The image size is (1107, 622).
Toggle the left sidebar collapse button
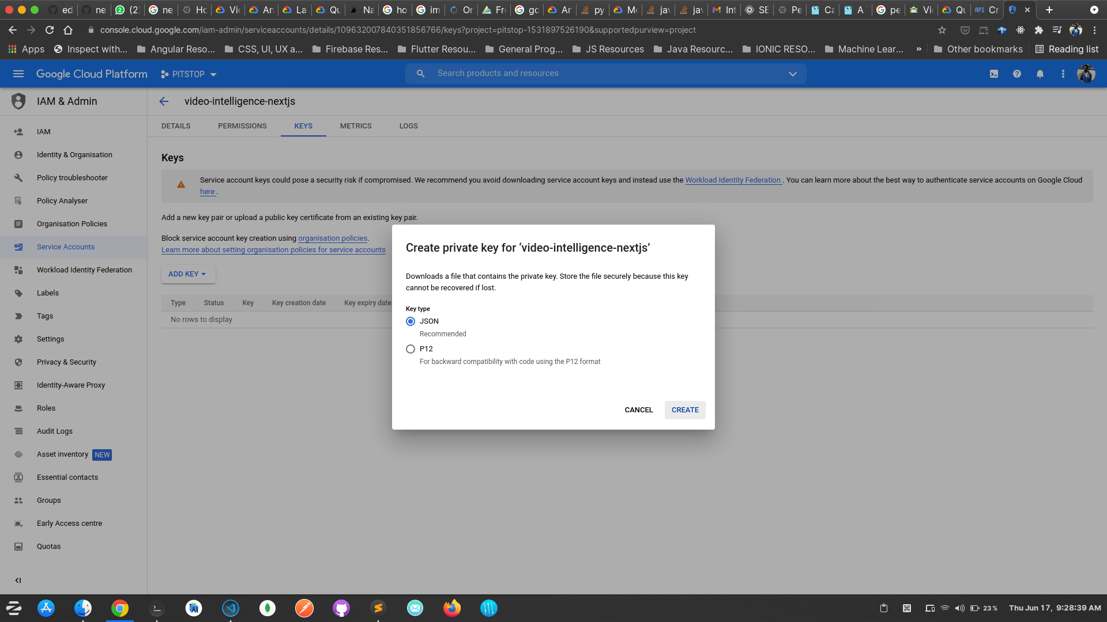click(17, 579)
